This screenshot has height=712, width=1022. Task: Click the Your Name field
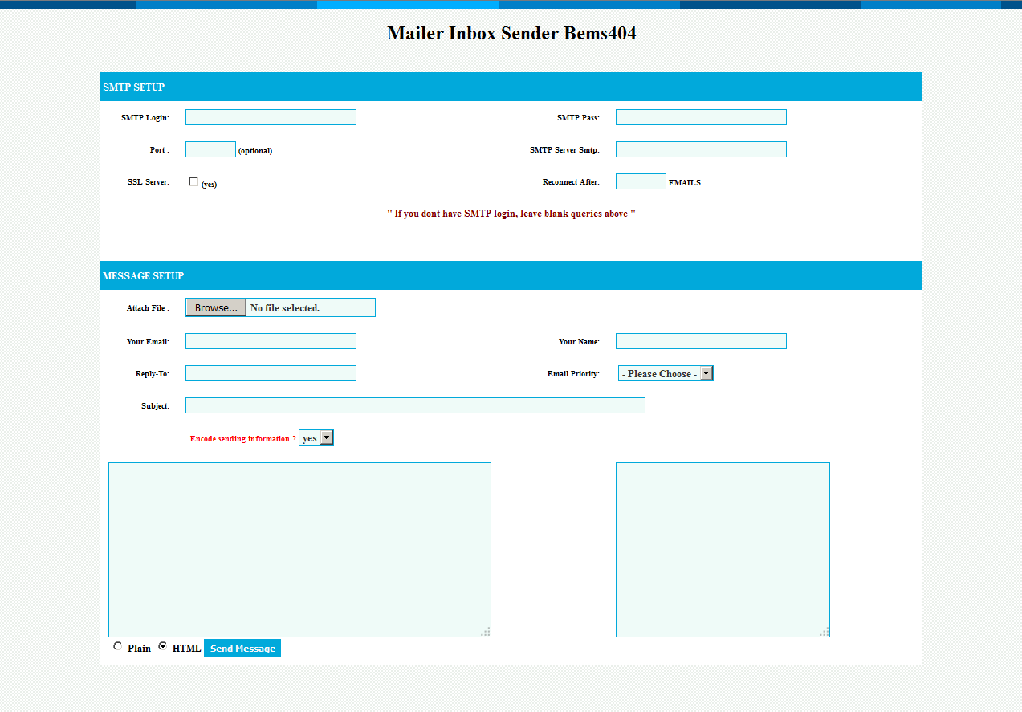(x=700, y=340)
